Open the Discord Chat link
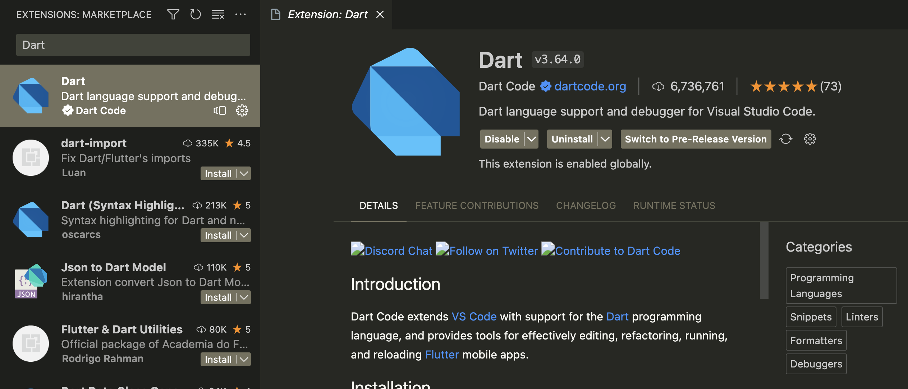 tap(391, 250)
